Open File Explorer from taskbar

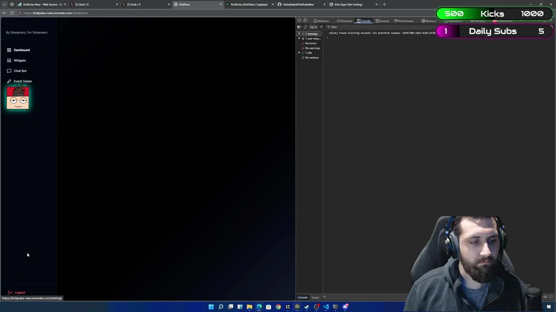[249, 307]
